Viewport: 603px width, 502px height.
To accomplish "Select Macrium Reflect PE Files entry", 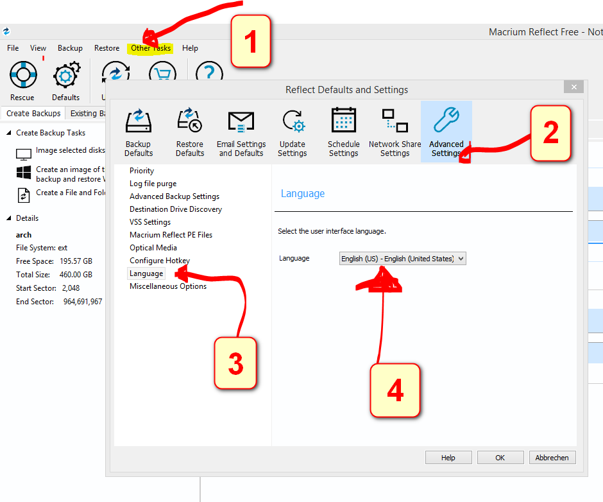I will (171, 235).
